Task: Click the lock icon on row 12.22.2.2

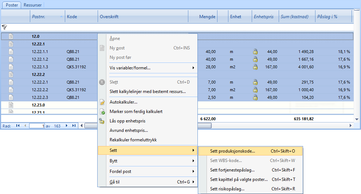Action: click(x=255, y=90)
